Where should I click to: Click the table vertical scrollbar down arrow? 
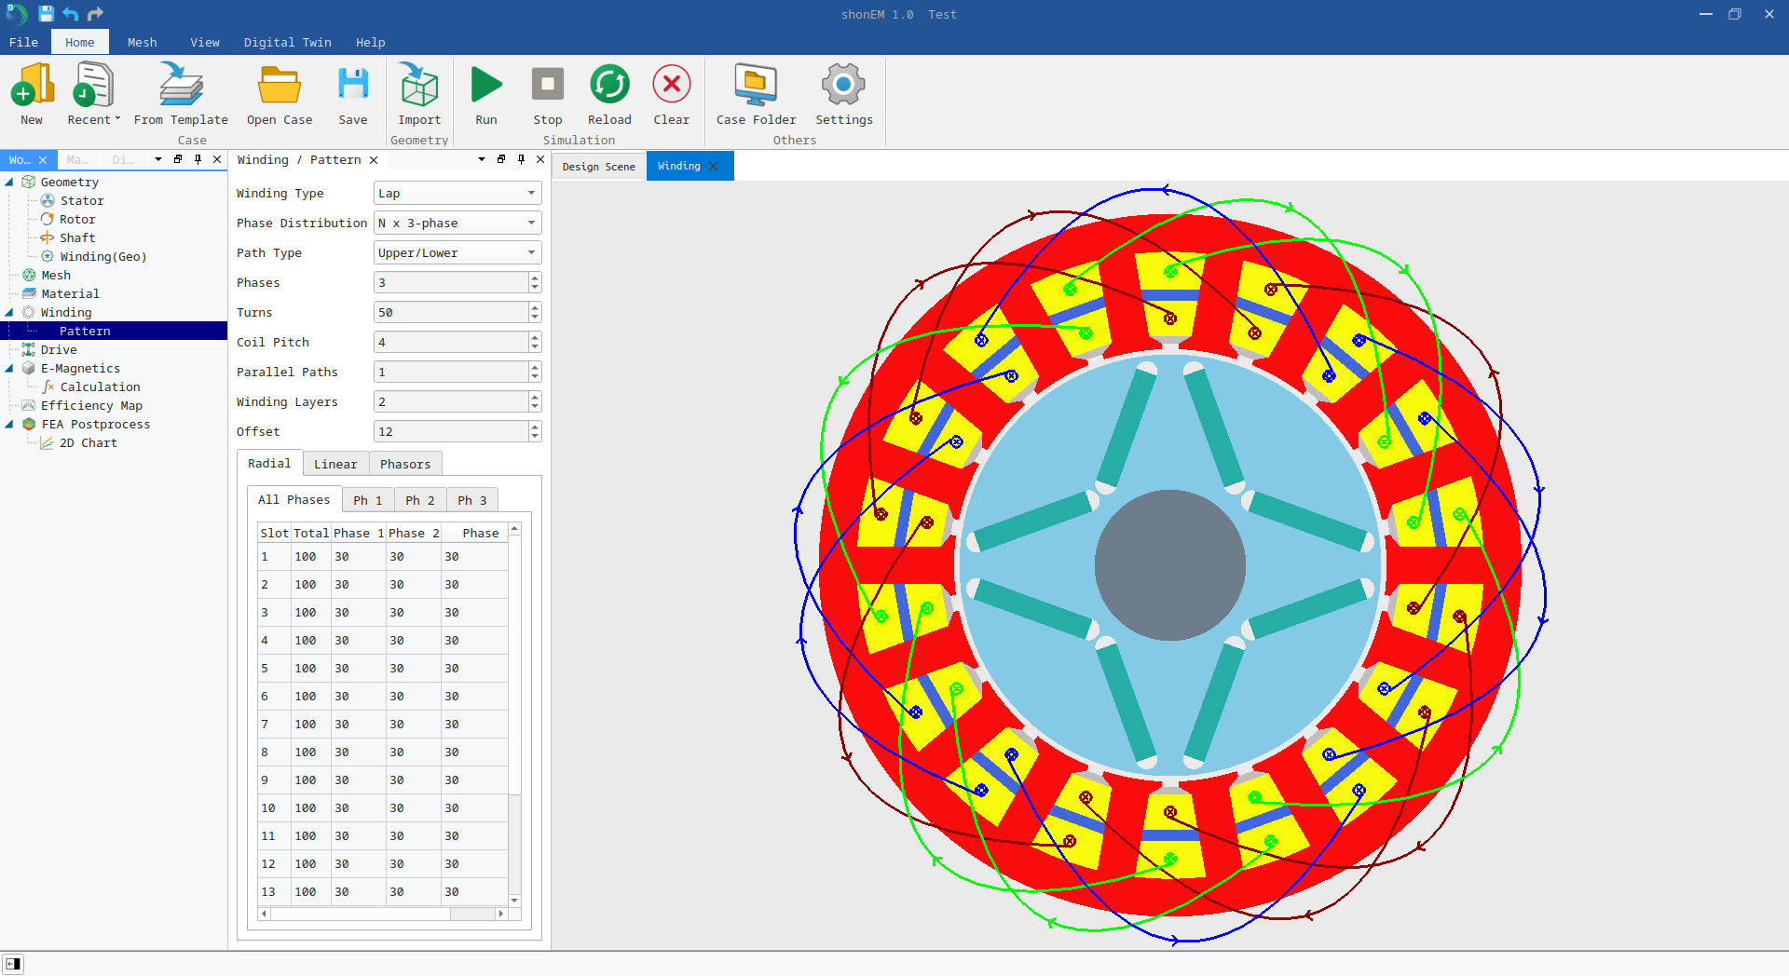[x=514, y=900]
